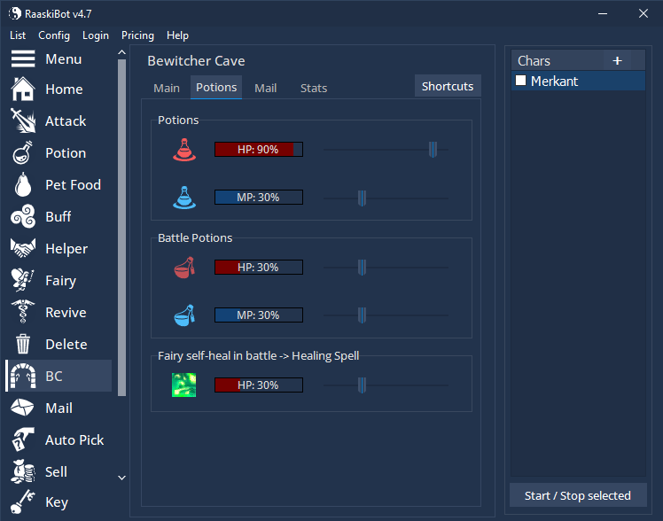The width and height of the screenshot is (663, 521).
Task: Select the Merkant row in Chars
Action: (x=578, y=81)
